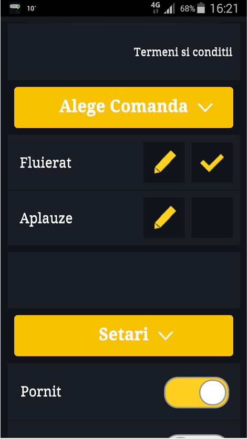Click the chevron arrow beside Alege Comanda

pos(205,108)
